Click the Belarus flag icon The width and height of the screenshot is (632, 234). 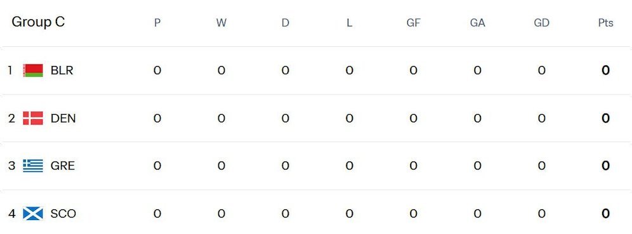pos(33,70)
